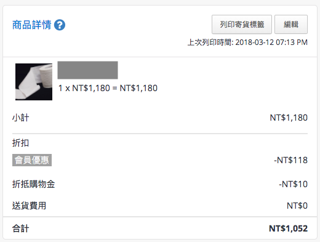Screen dimensions: 320x242
Task: Click the NT$0 shipping fee amount
Action: [x=297, y=206]
